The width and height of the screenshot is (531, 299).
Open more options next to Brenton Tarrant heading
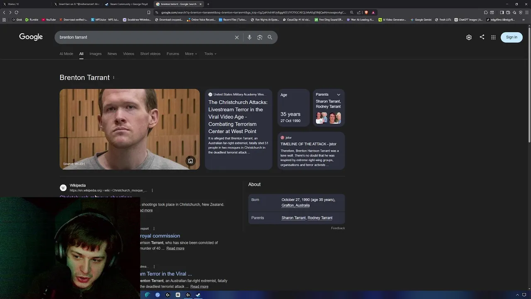[x=114, y=78]
